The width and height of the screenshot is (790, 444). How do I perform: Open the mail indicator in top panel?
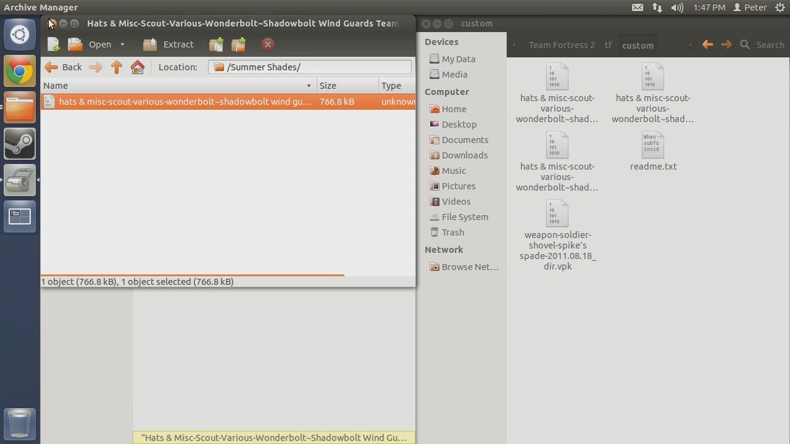(x=638, y=7)
